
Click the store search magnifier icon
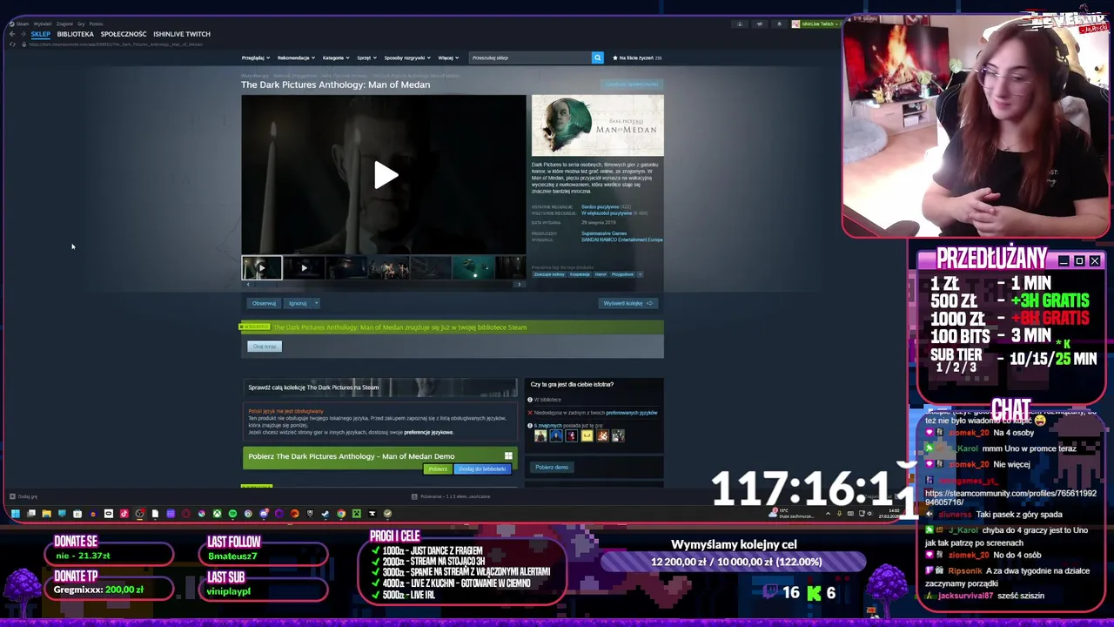597,57
